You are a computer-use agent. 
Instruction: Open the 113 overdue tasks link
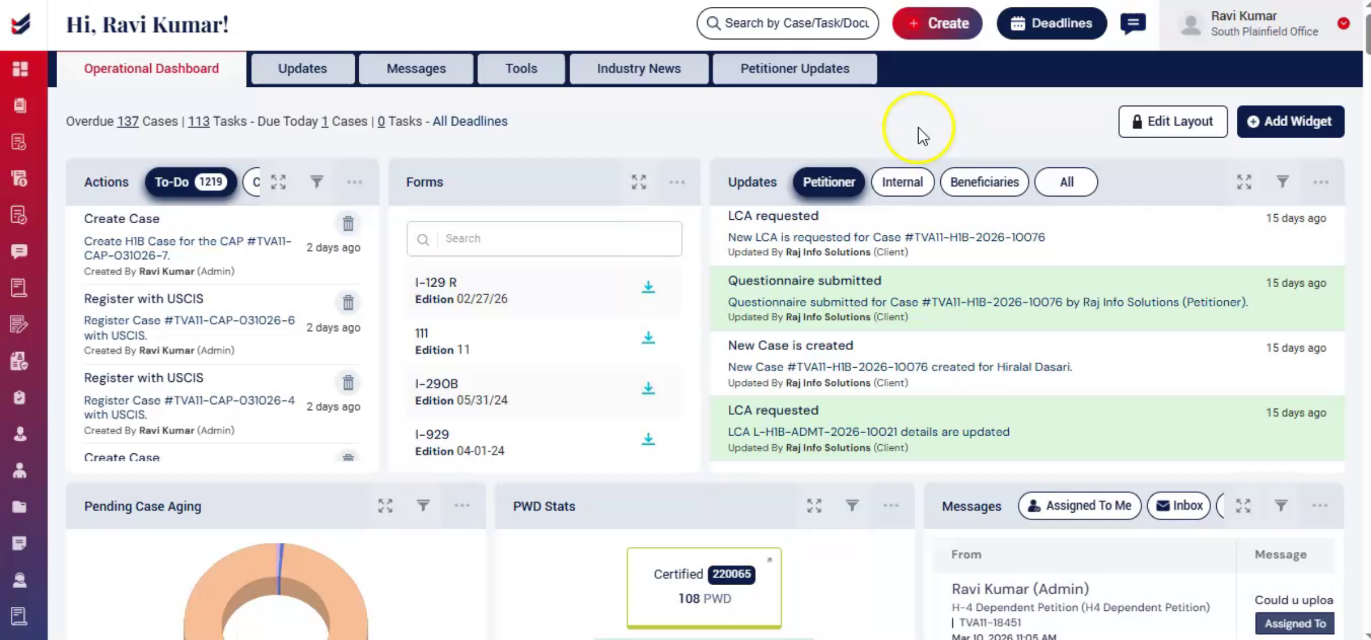pyautogui.click(x=199, y=122)
